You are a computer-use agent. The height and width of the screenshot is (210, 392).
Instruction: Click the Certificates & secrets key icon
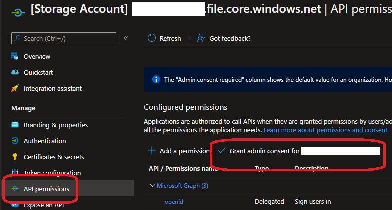pyautogui.click(x=15, y=157)
